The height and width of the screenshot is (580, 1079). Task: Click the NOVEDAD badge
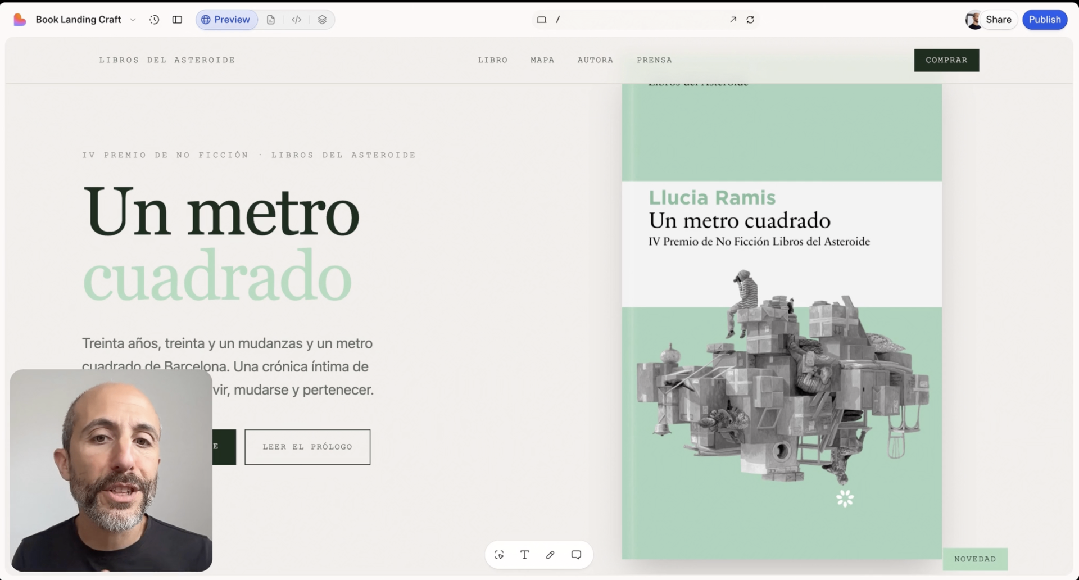click(975, 559)
